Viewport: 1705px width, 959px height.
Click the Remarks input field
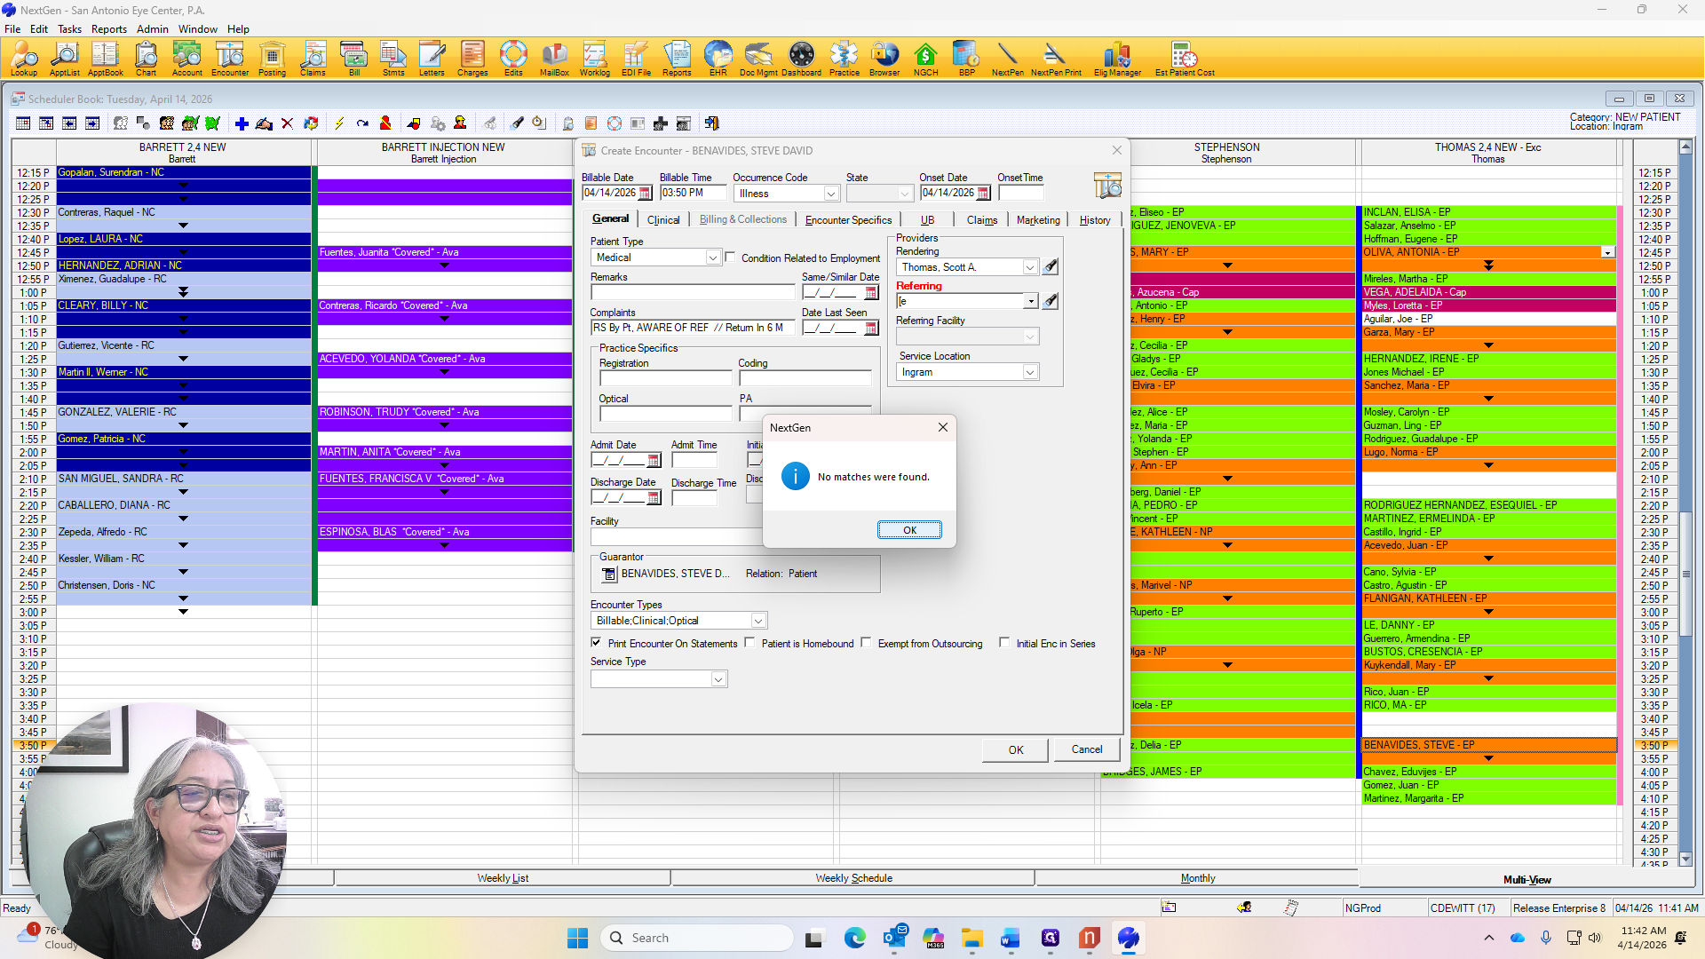[x=693, y=292]
